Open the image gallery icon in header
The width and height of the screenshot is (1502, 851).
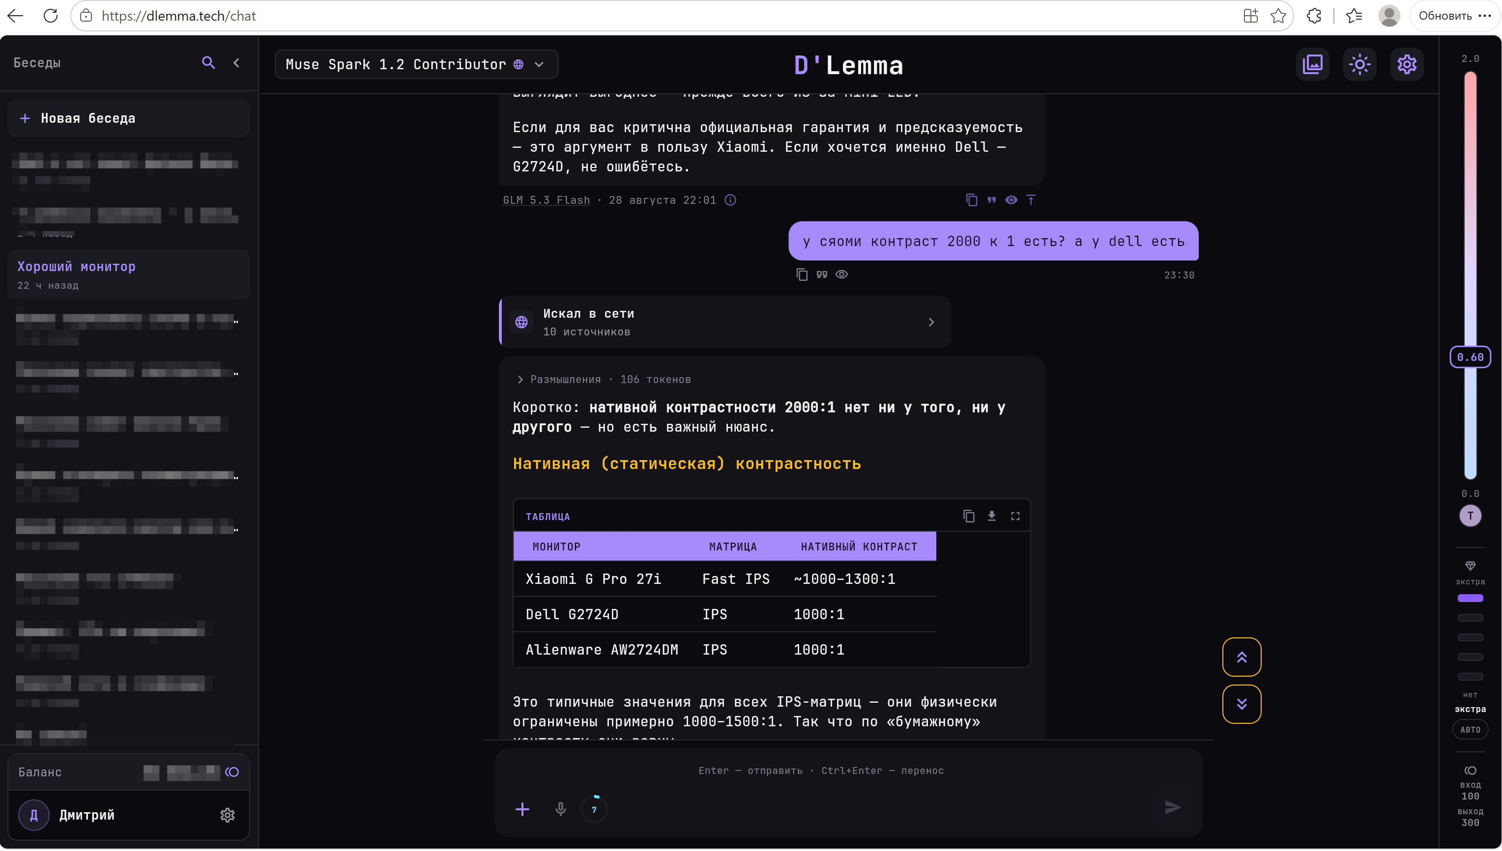coord(1312,64)
